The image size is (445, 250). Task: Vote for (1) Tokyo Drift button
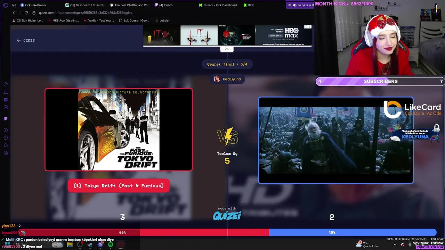(x=119, y=186)
